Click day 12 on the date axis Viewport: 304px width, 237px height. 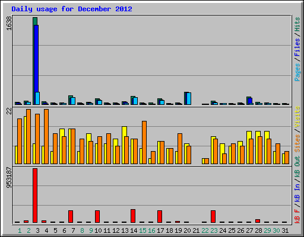coord(116,230)
